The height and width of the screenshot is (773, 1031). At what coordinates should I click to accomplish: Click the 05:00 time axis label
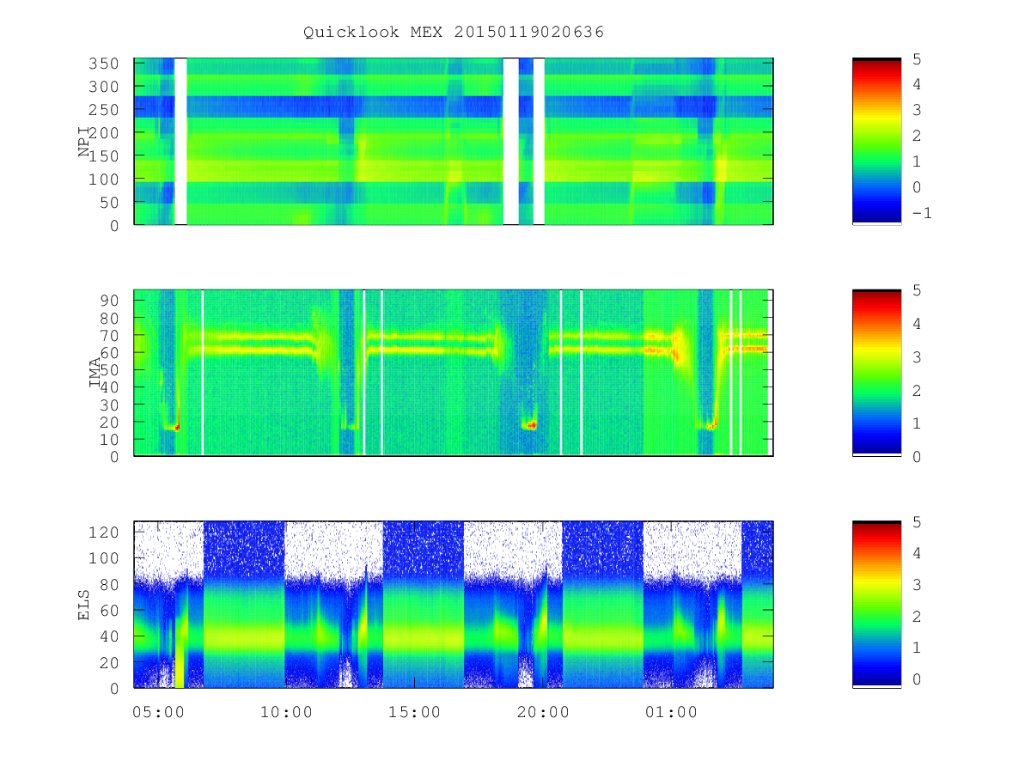pos(159,713)
